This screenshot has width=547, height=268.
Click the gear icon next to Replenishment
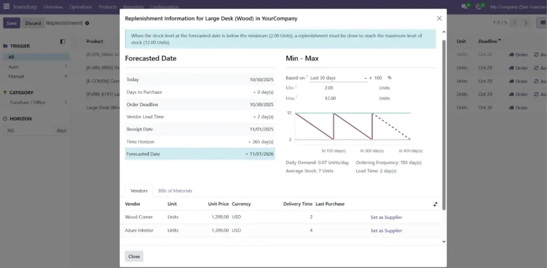[x=87, y=23]
